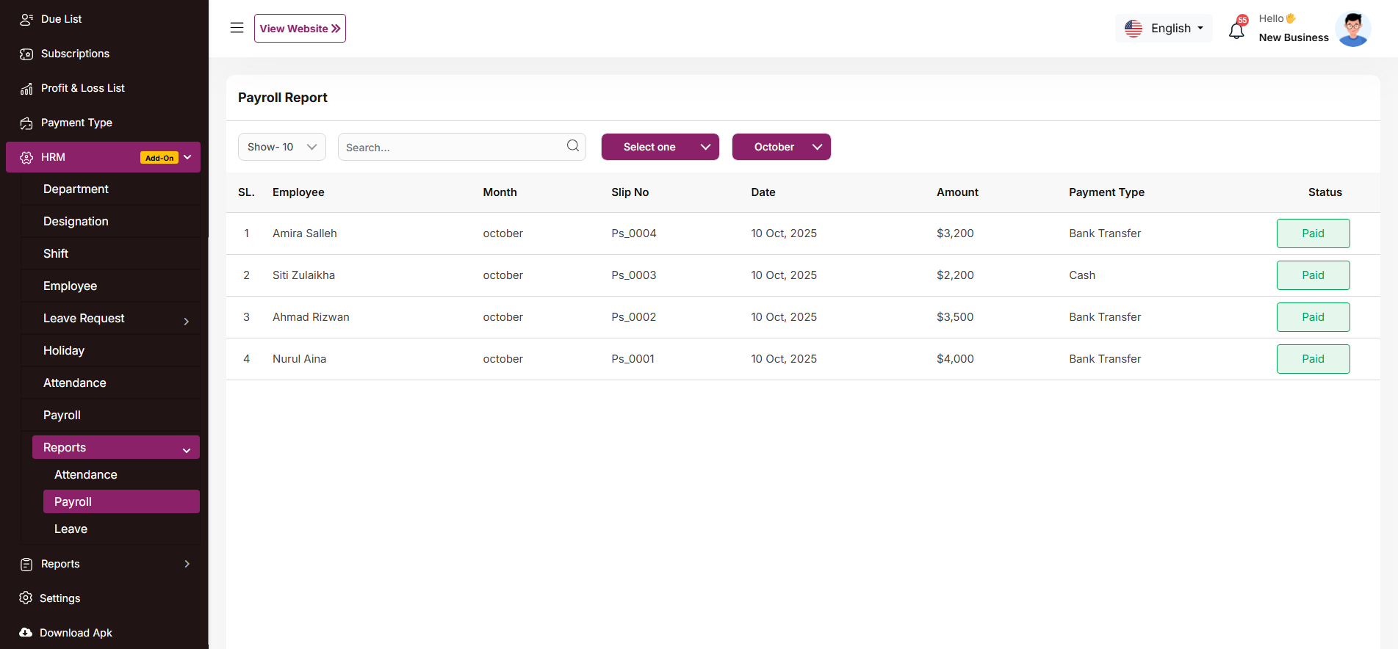
Task: Open the English language dropdown
Action: coord(1164,29)
